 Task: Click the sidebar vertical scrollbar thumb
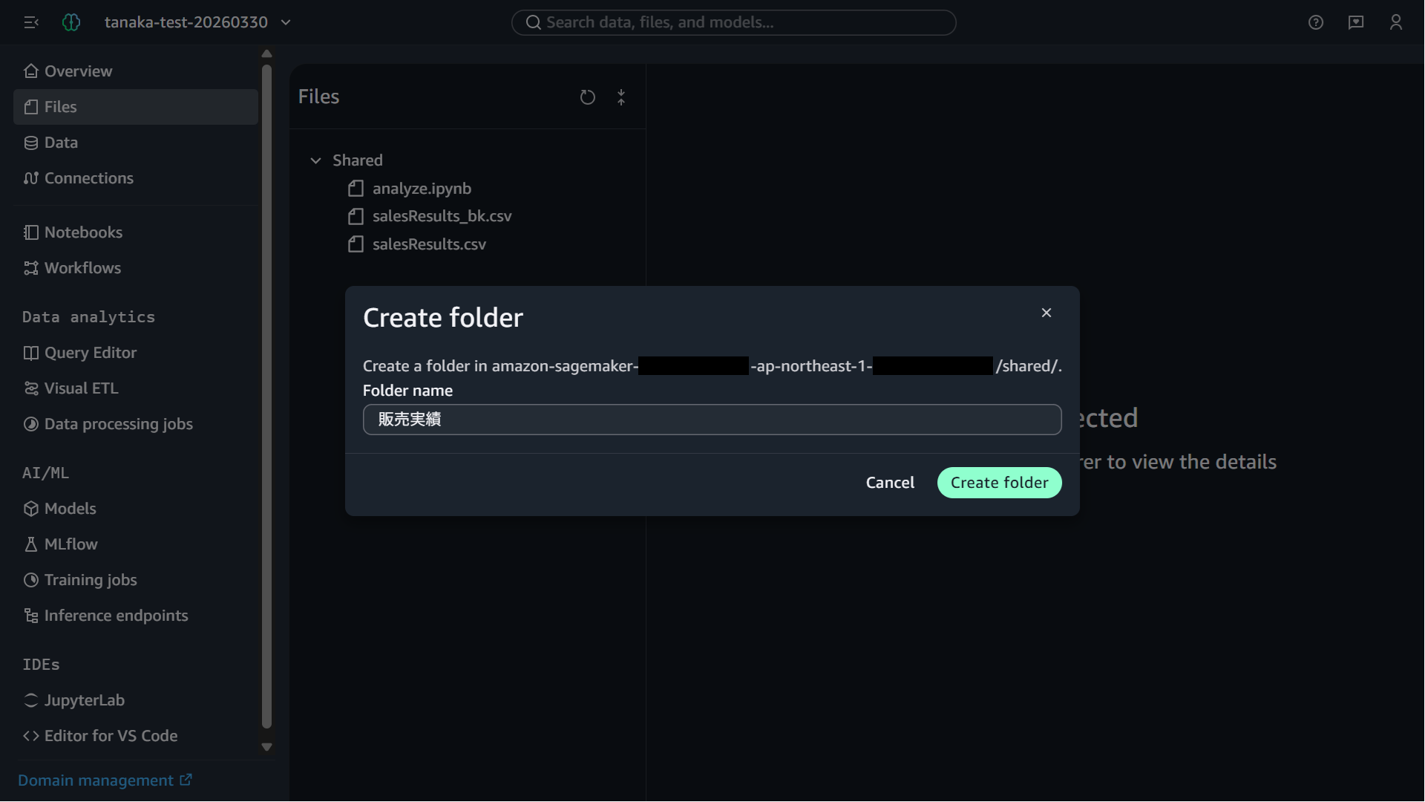266,397
